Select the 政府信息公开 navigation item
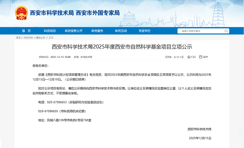 pos(73,31)
